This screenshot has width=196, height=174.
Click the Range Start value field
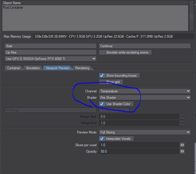[139, 117]
